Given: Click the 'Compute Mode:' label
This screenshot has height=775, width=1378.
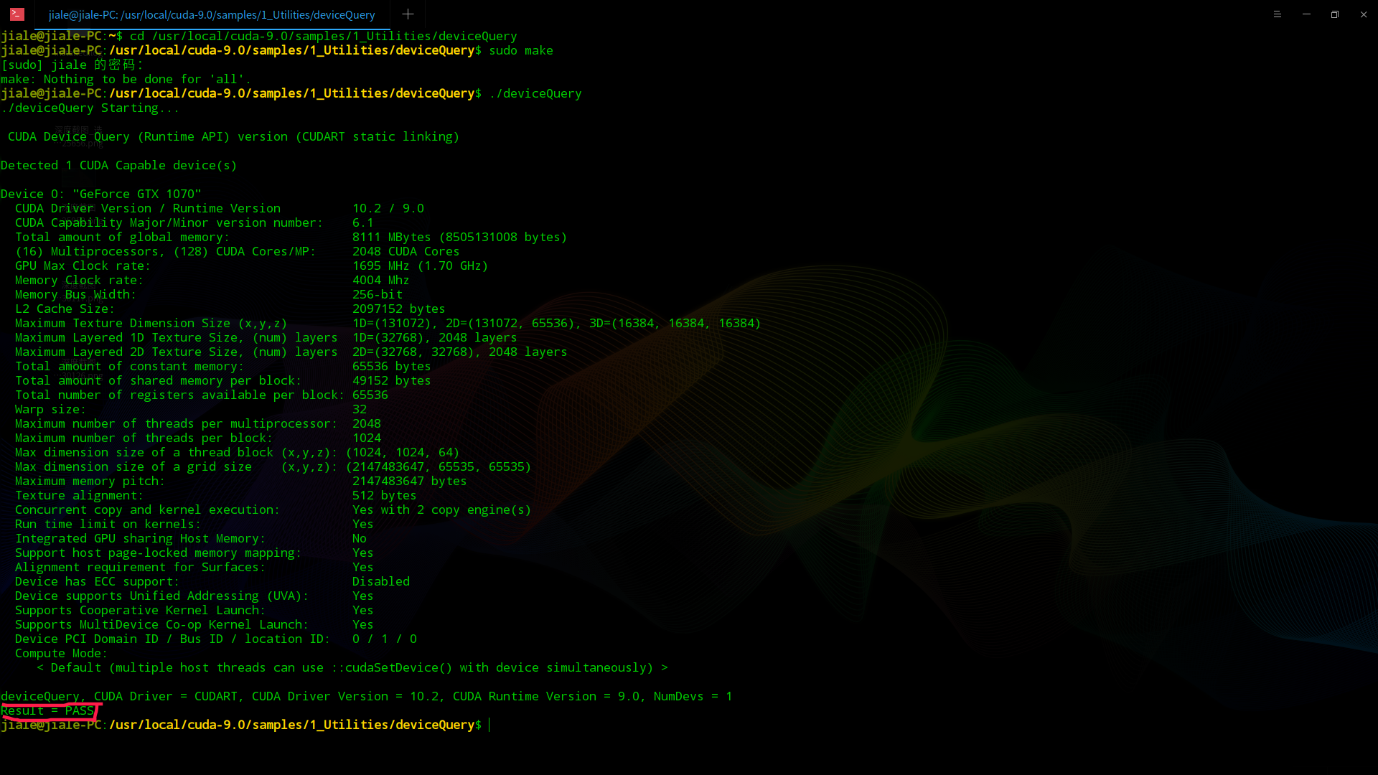Looking at the screenshot, I should (x=61, y=653).
